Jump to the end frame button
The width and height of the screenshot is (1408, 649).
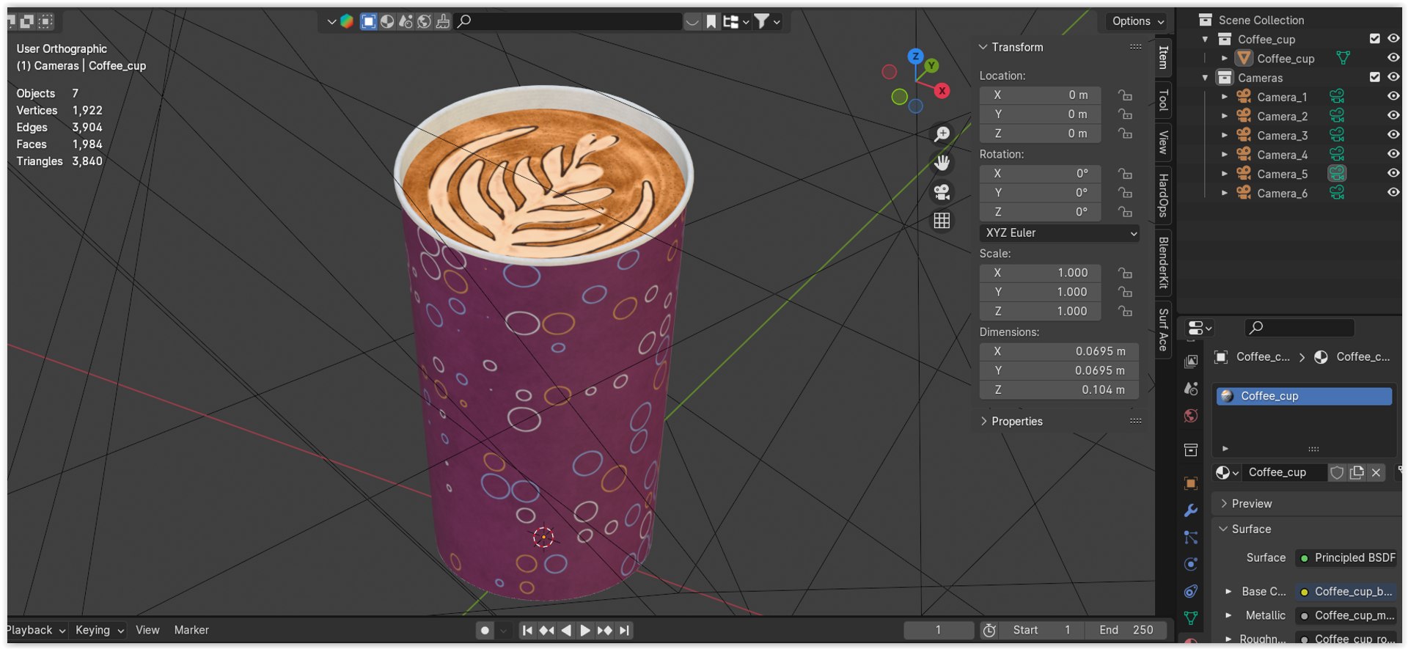[x=624, y=630]
